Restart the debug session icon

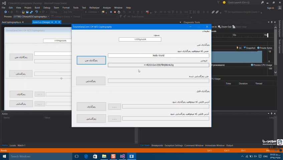119,12
